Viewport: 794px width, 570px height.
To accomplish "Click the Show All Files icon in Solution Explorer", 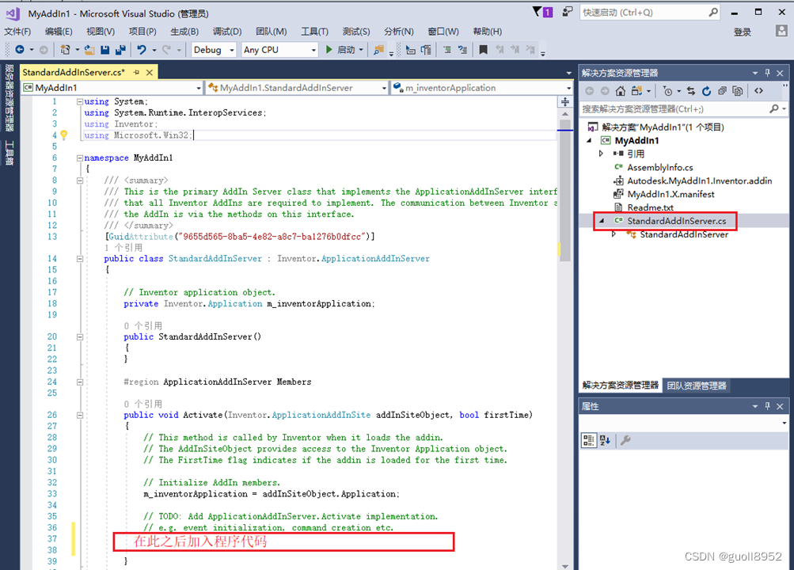I will point(738,91).
